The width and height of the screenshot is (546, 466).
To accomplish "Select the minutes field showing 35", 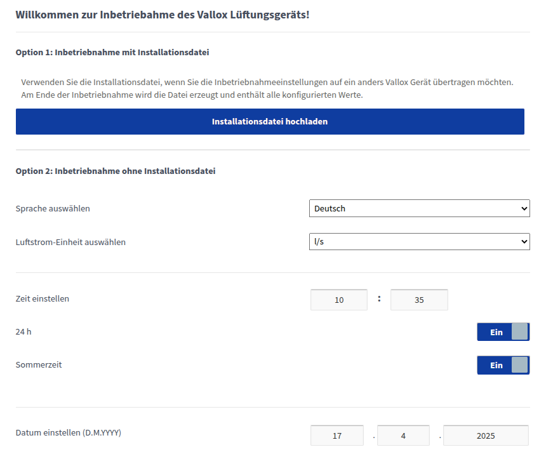I will [419, 300].
